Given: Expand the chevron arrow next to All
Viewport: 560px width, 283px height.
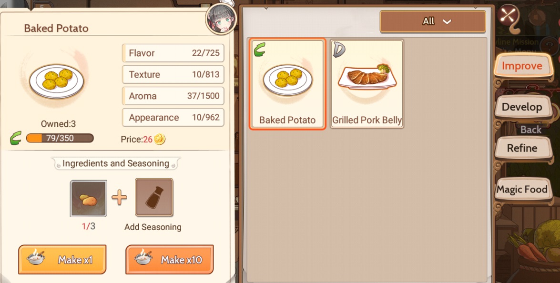Looking at the screenshot, I should click(447, 22).
